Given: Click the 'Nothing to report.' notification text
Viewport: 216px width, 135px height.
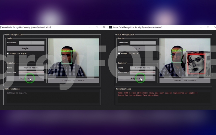Looking at the screenshot, I should [17, 93].
